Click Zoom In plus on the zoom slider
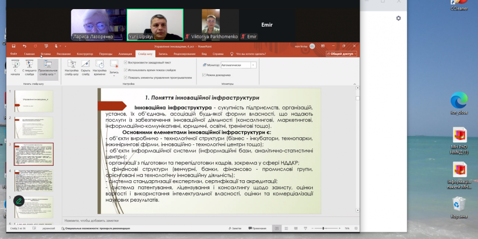This screenshot has height=239, width=478. click(339, 228)
